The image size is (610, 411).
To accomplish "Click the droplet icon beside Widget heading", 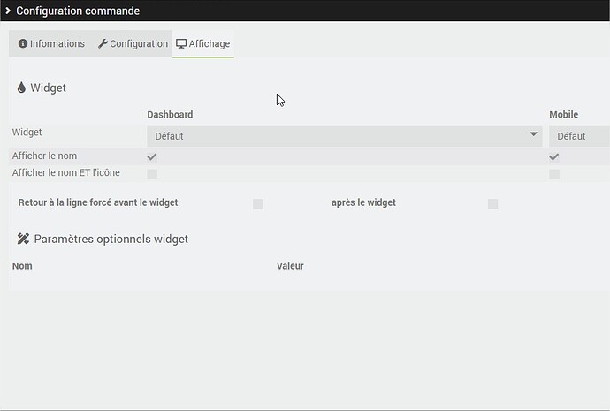I will (x=21, y=88).
